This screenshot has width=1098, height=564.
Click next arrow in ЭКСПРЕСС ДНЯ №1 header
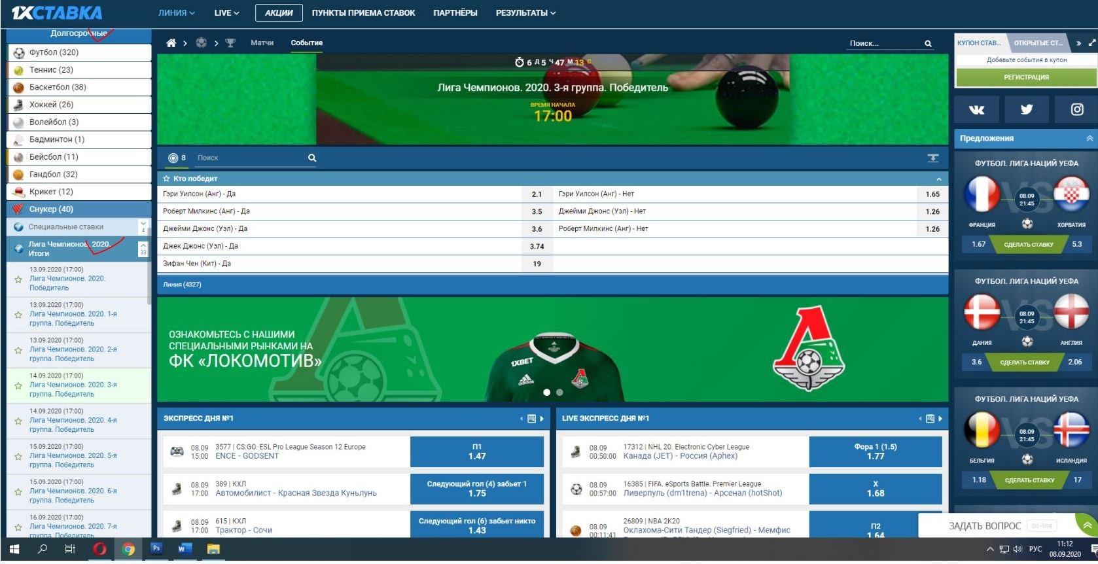542,419
